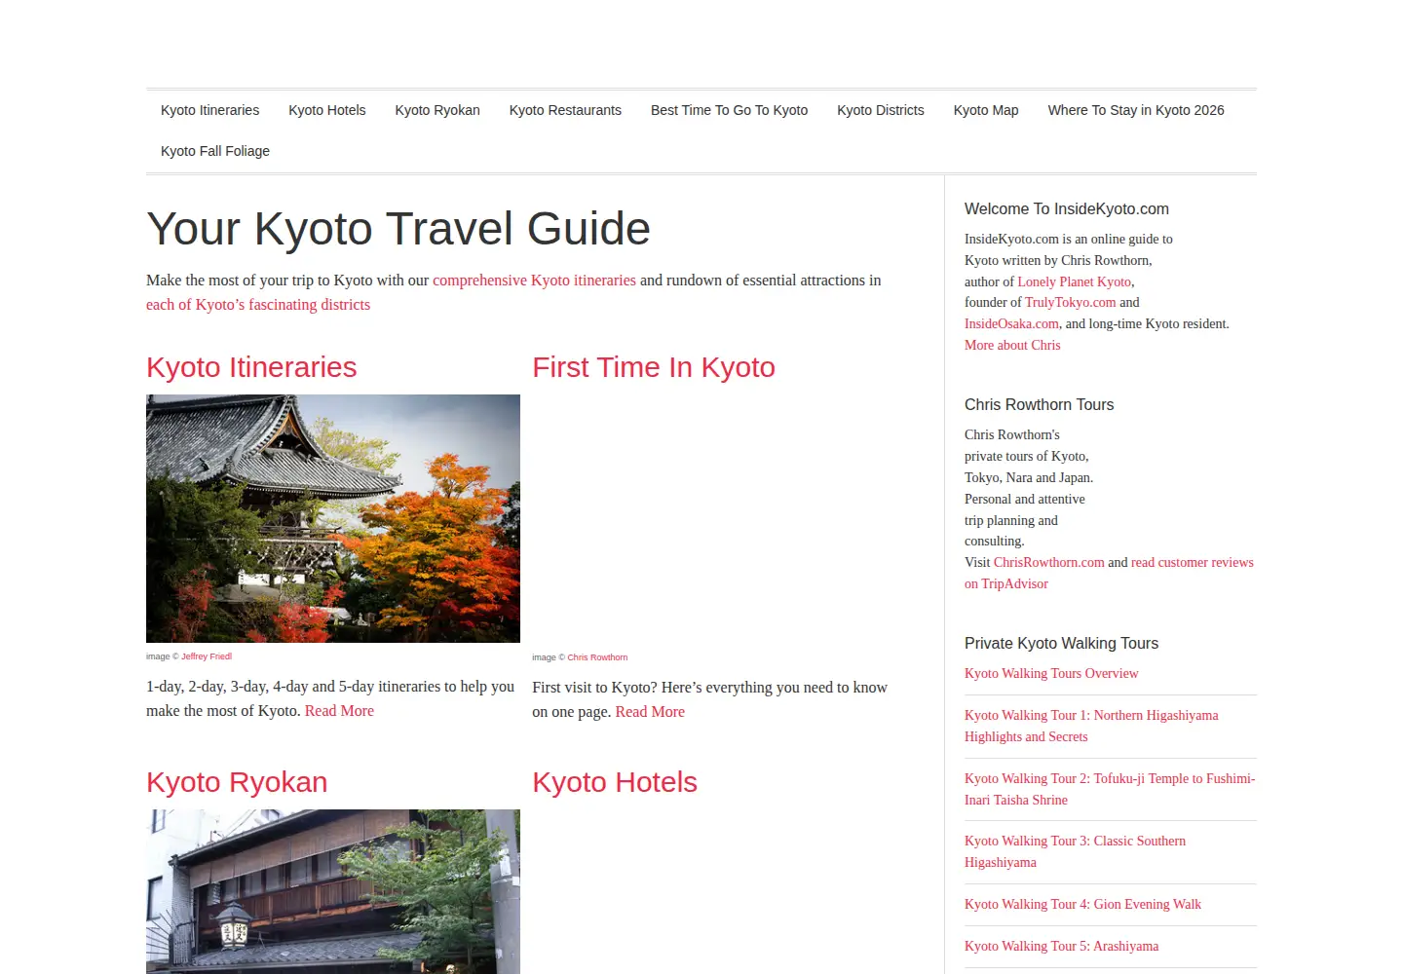Open the autumn temple itineraries photo
Screen dimensions: 1403x974
(333, 518)
